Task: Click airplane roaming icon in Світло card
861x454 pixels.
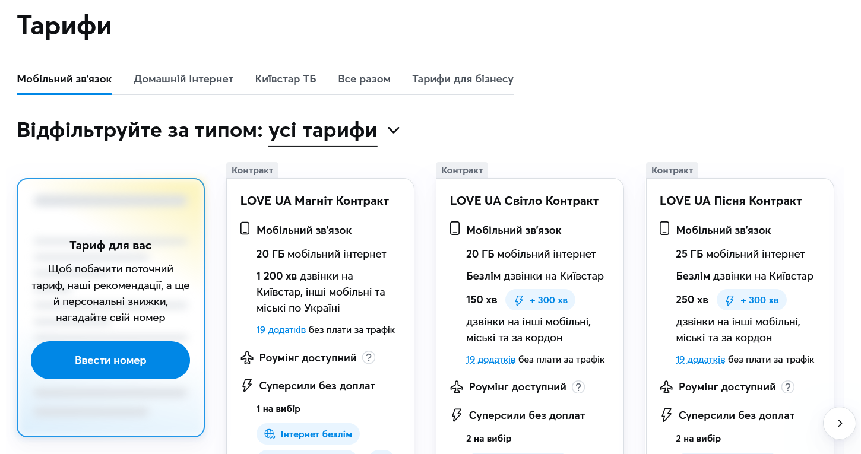Action: (457, 388)
